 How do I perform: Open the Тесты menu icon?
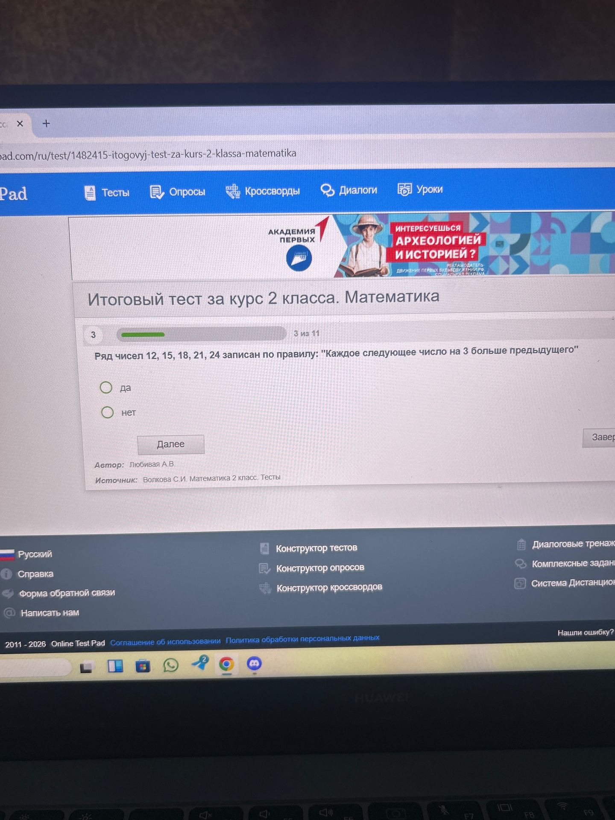(90, 193)
